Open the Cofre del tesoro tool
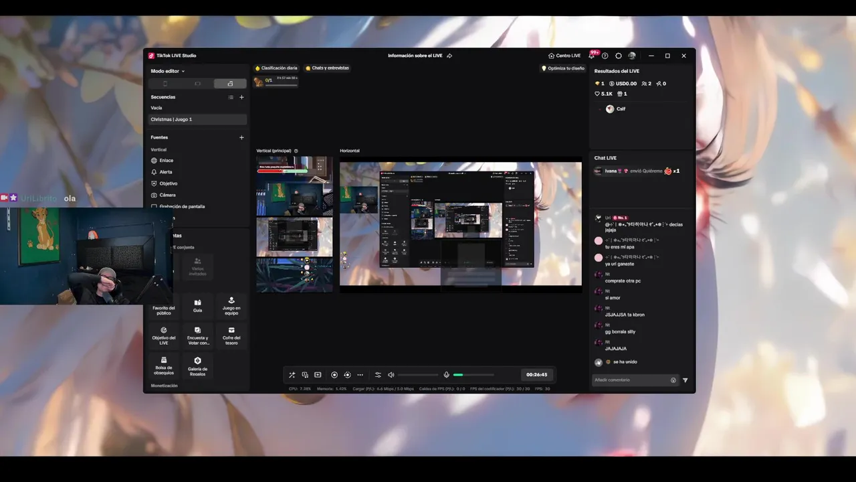 (231, 335)
